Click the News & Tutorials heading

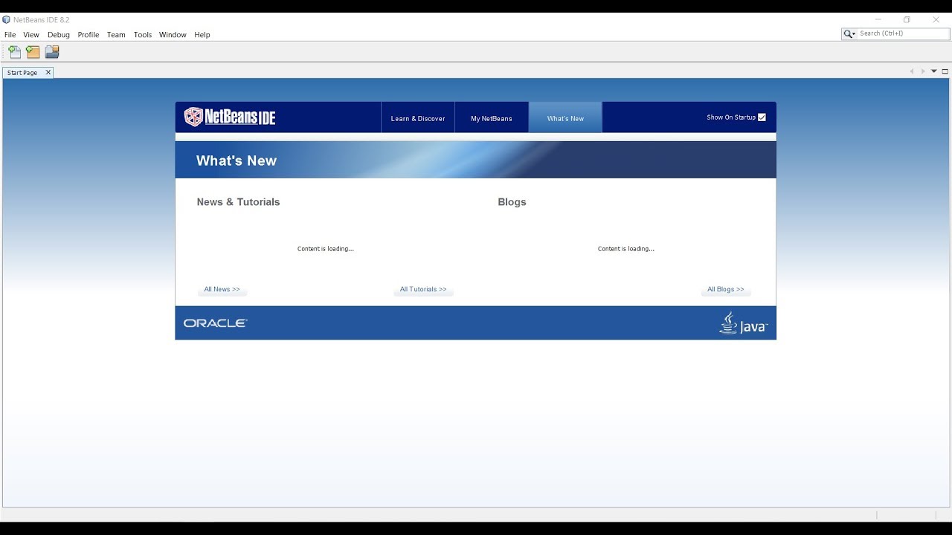coord(239,202)
